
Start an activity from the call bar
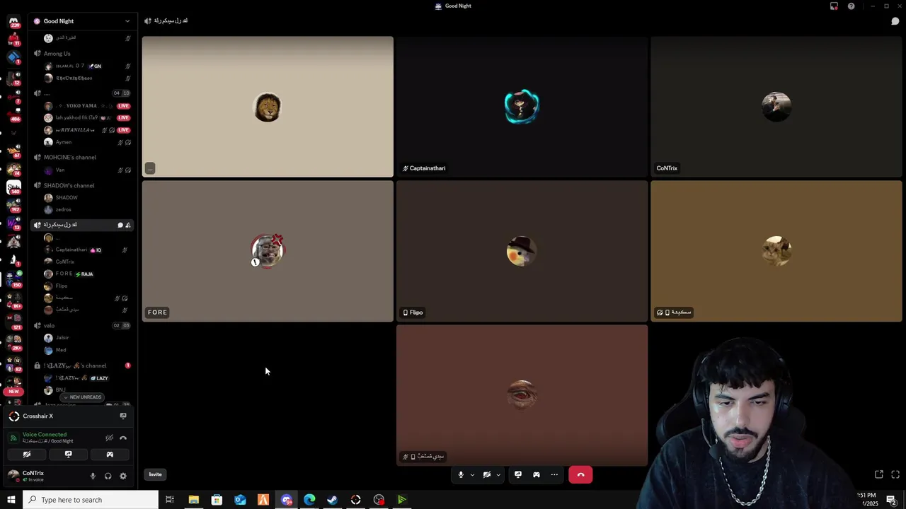(537, 474)
